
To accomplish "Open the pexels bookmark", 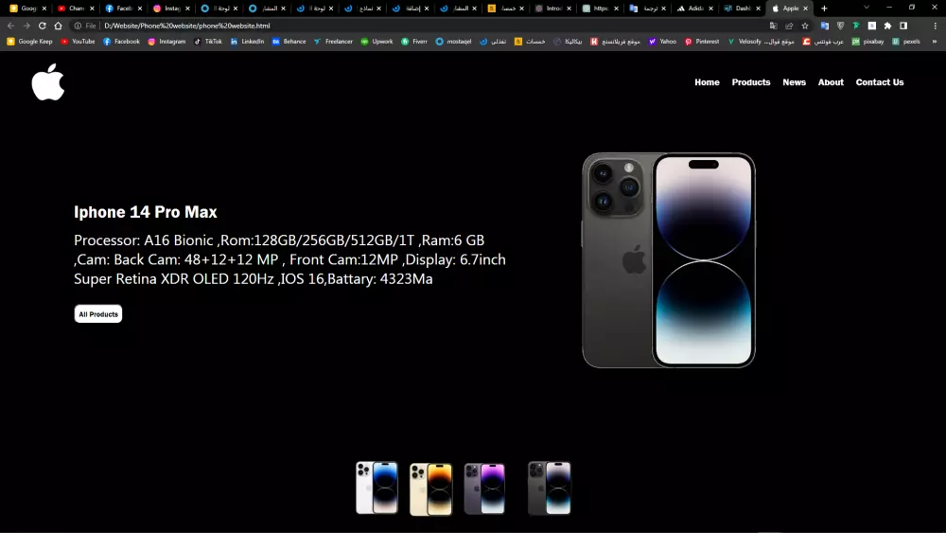I will pyautogui.click(x=906, y=42).
